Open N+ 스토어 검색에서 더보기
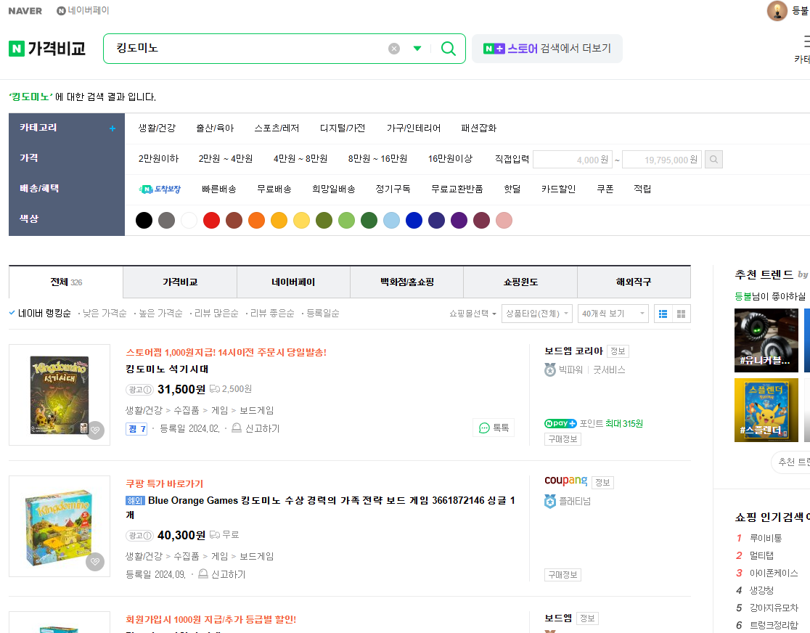The height and width of the screenshot is (633, 810). click(x=547, y=49)
